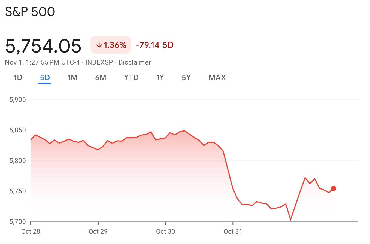Click the red current-price dot on chart
This screenshot has height=244, width=370.
[333, 188]
